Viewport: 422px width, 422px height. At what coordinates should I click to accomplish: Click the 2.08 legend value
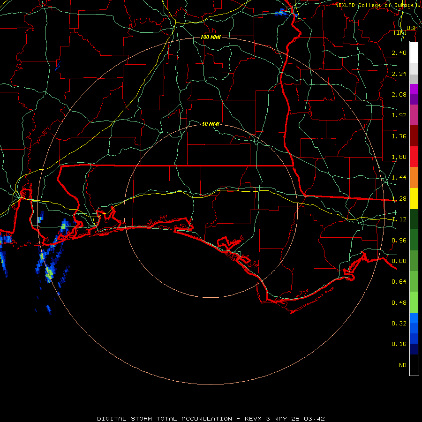[x=399, y=94]
